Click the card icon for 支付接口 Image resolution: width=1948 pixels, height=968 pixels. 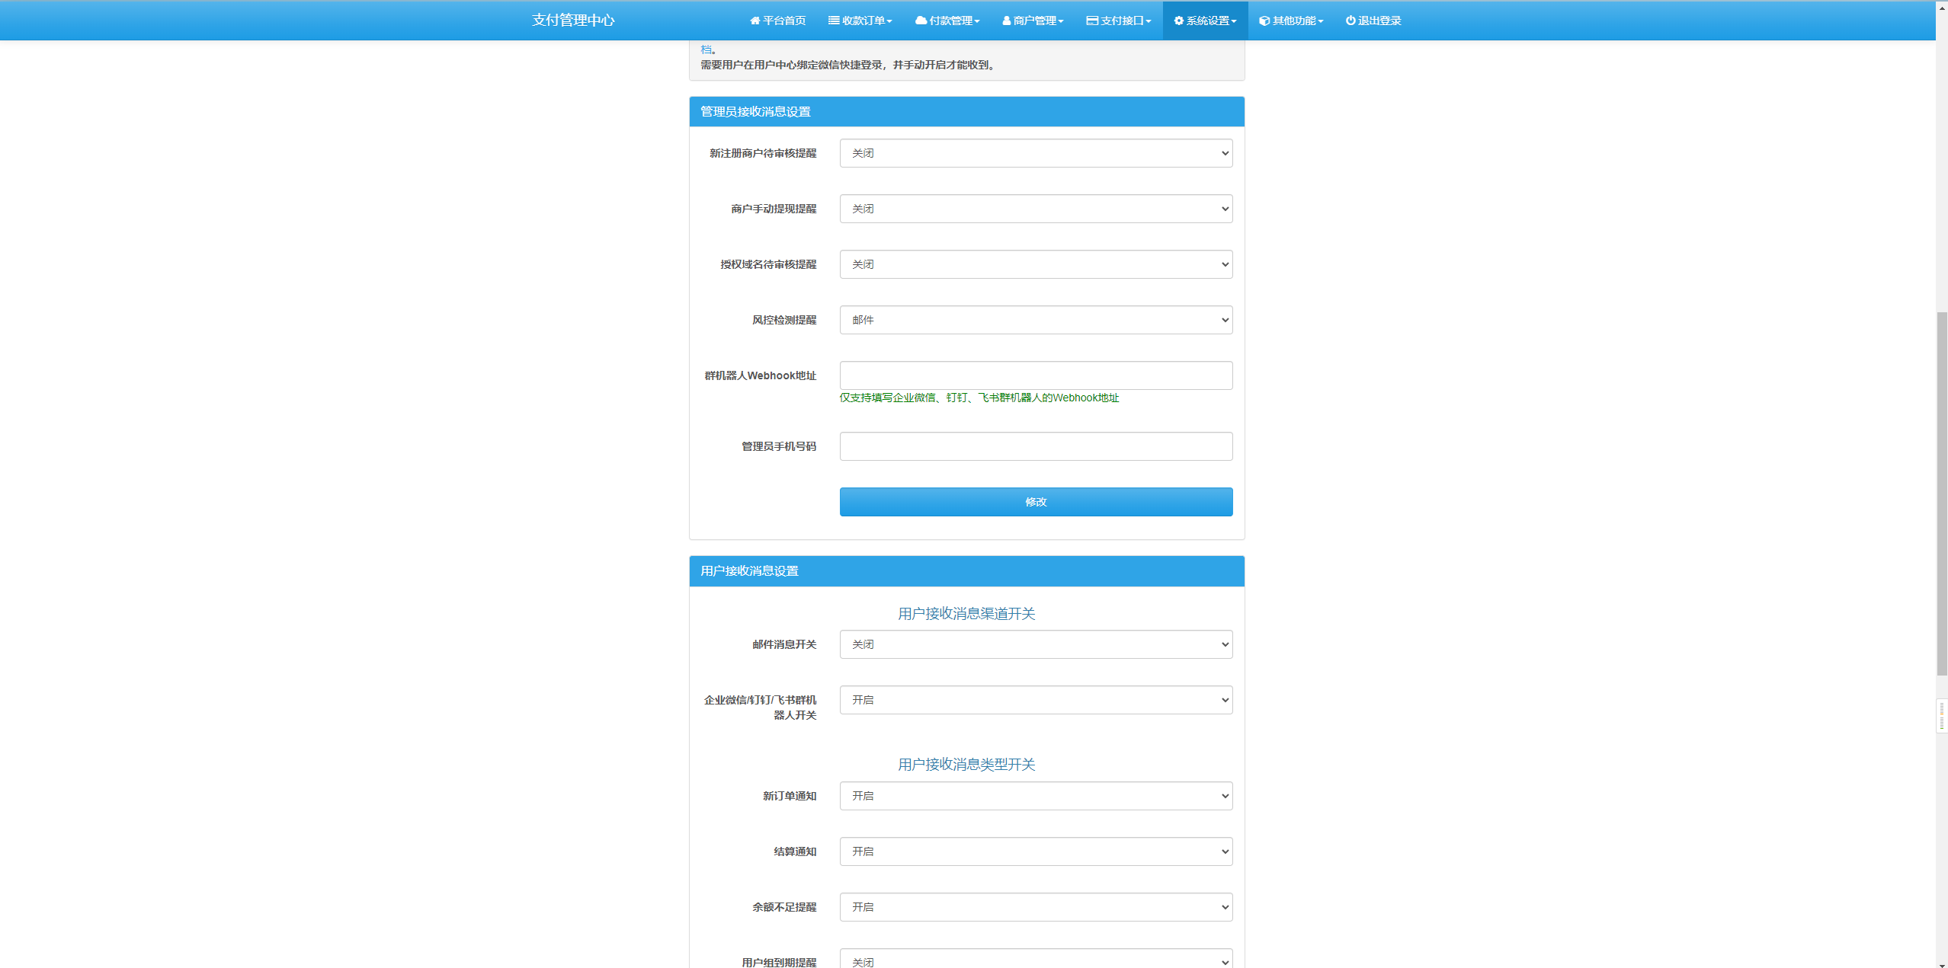[1091, 21]
